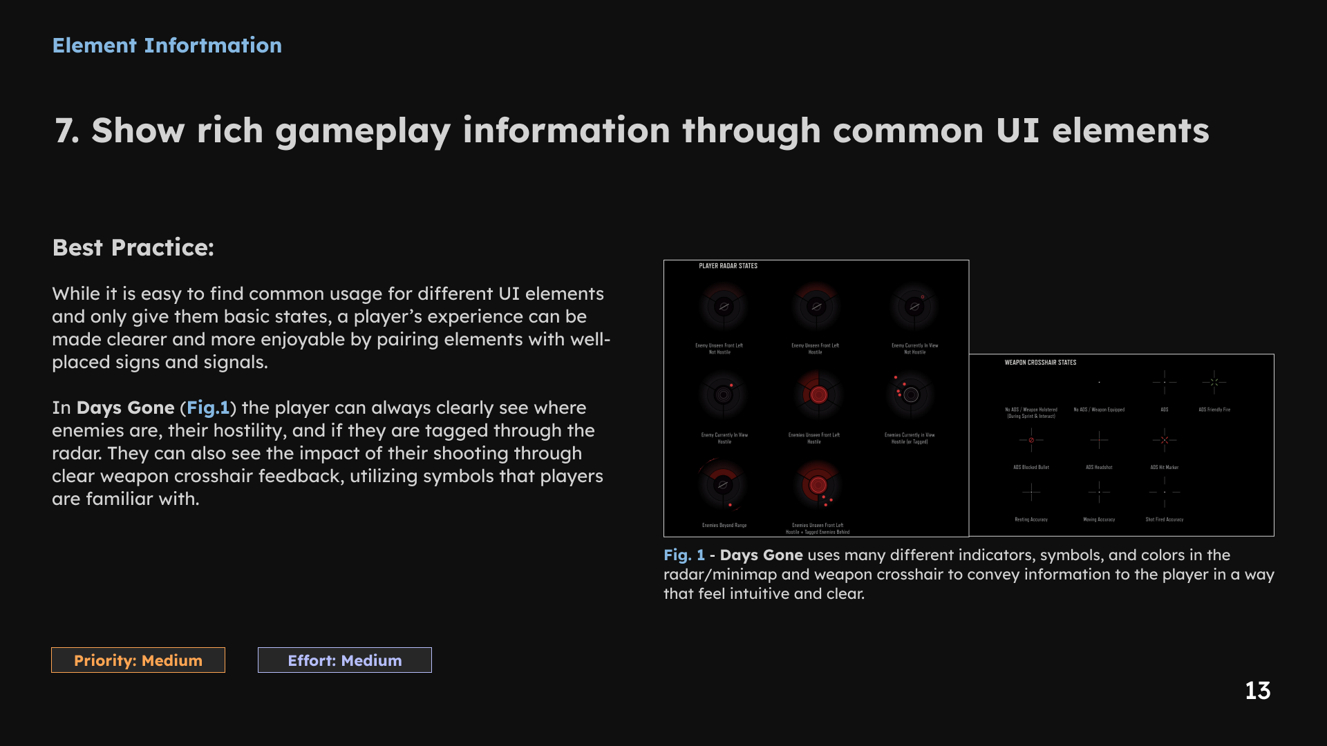Click the 'No ADS / Weapon Holstered' label

pos(1031,410)
